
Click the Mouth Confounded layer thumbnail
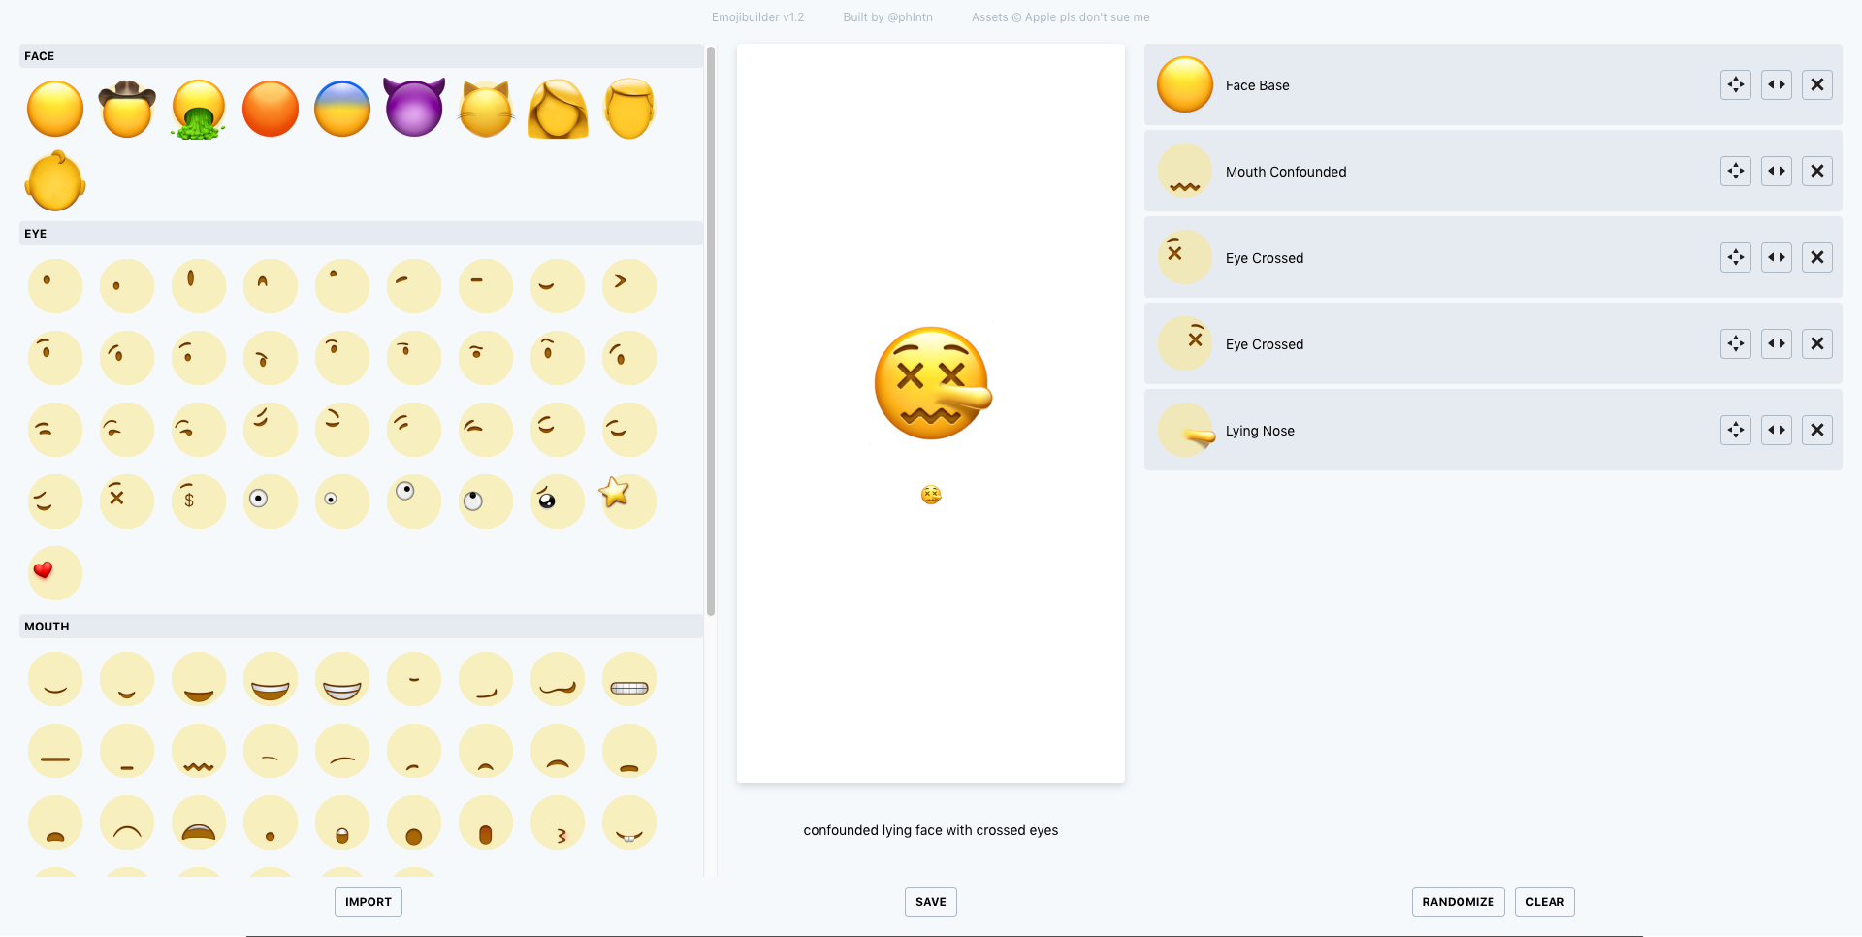(1185, 172)
